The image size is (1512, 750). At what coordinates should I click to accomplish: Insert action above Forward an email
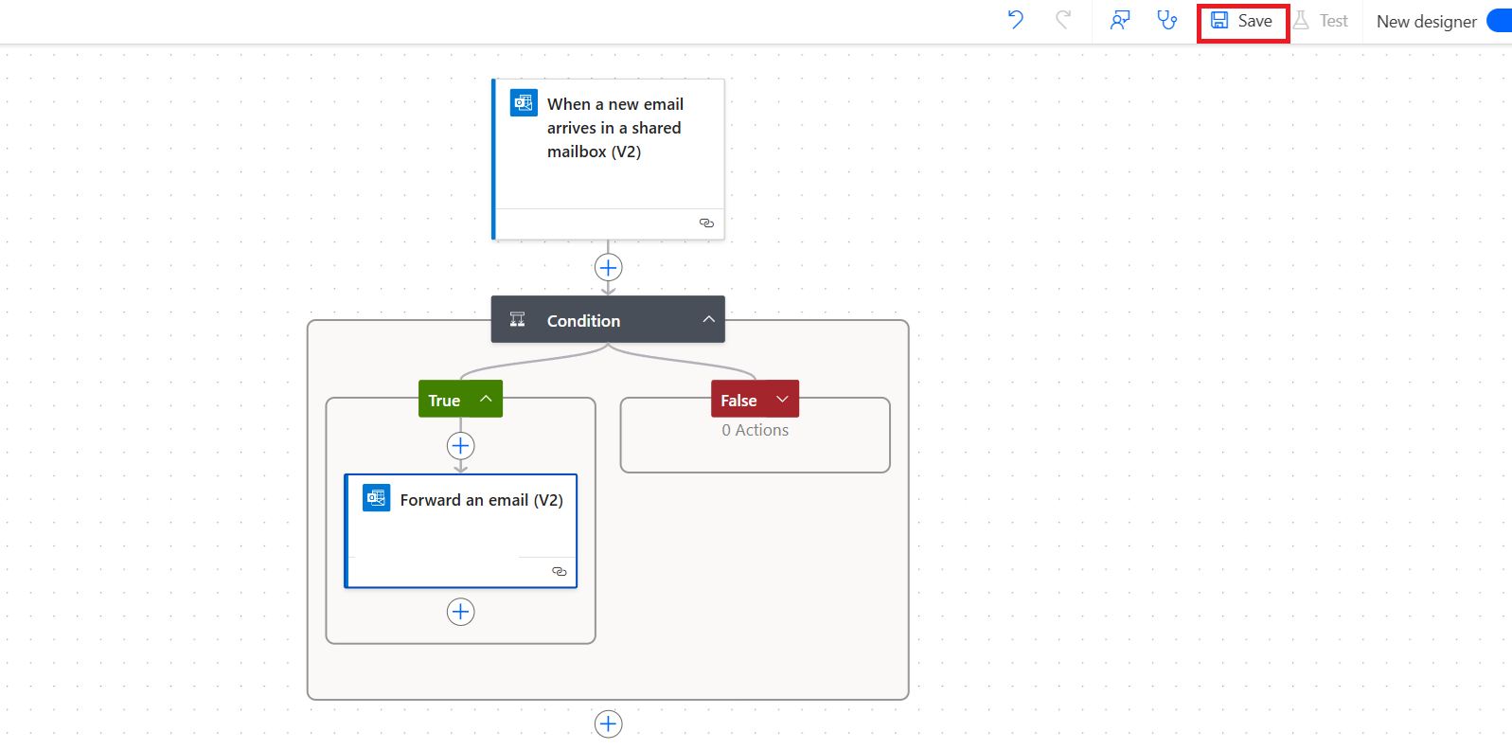pos(460,445)
